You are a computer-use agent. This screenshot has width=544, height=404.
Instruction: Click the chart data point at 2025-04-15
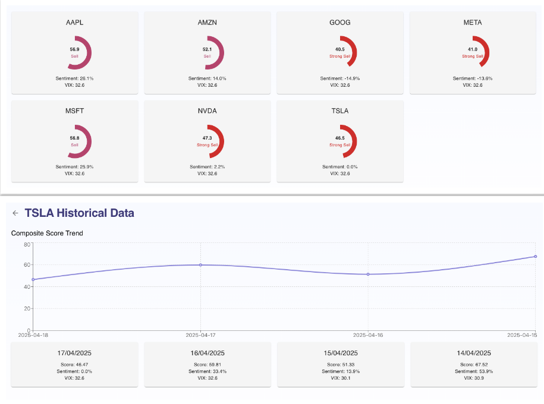(x=535, y=257)
